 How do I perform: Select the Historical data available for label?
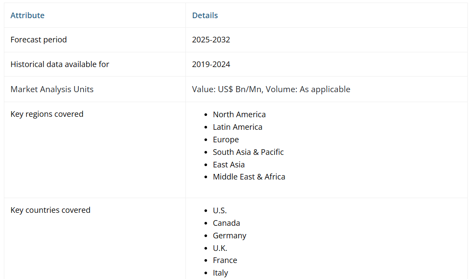[x=60, y=64]
